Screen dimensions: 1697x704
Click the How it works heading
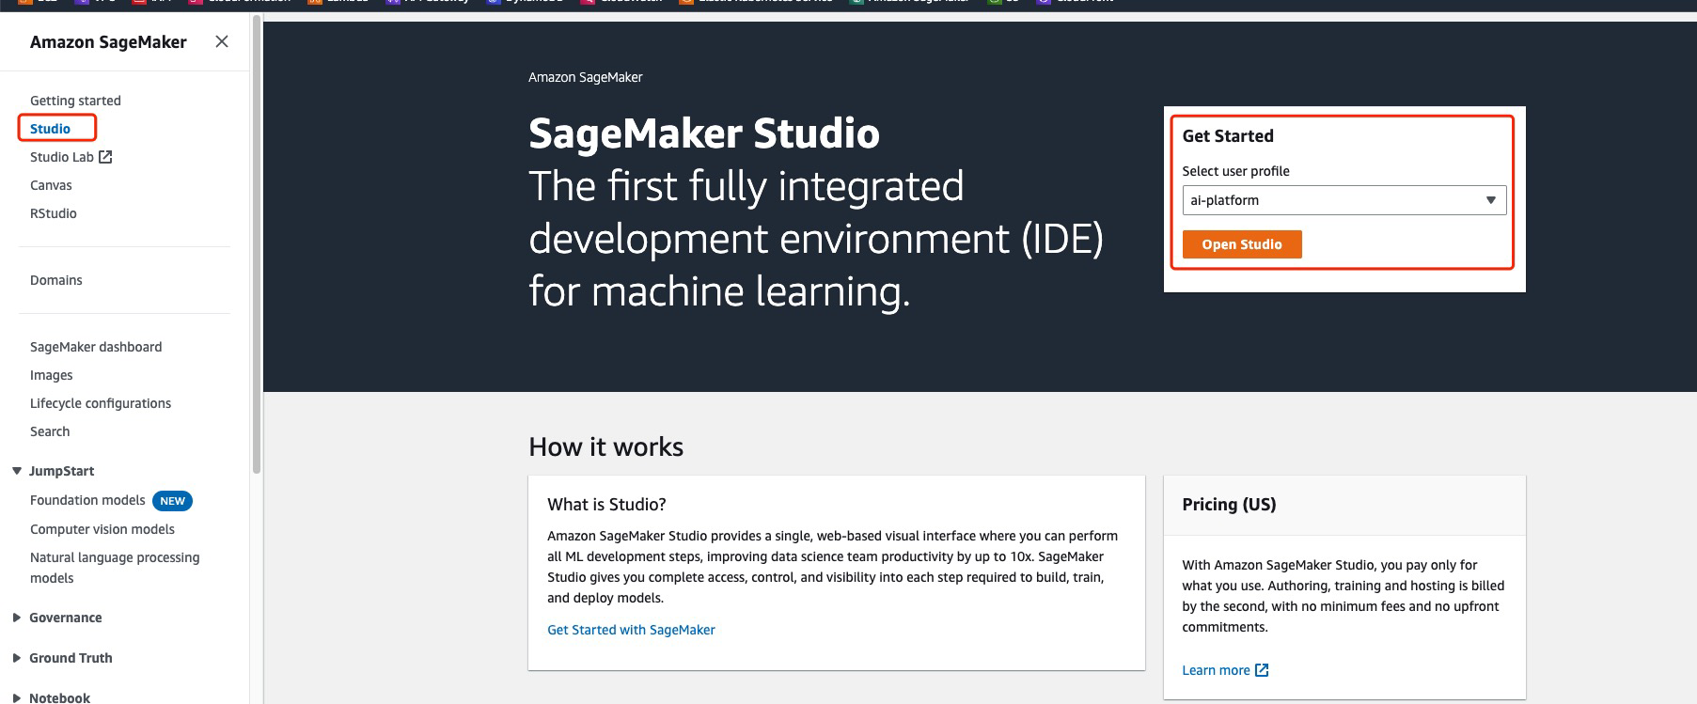(606, 446)
